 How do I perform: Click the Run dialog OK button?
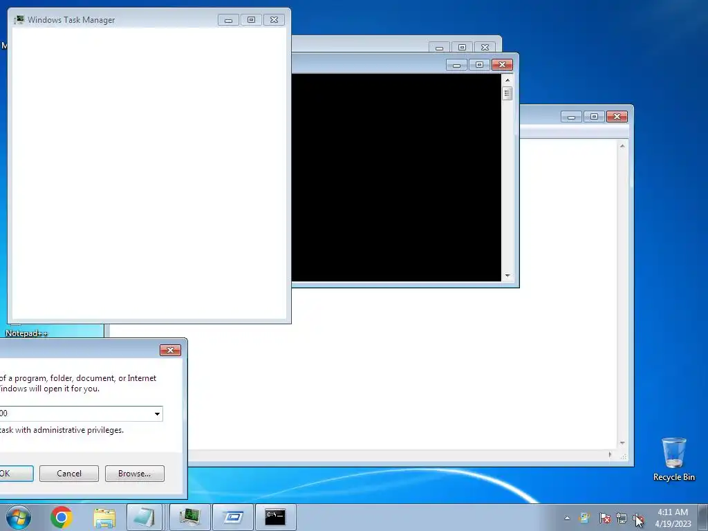pos(17,474)
